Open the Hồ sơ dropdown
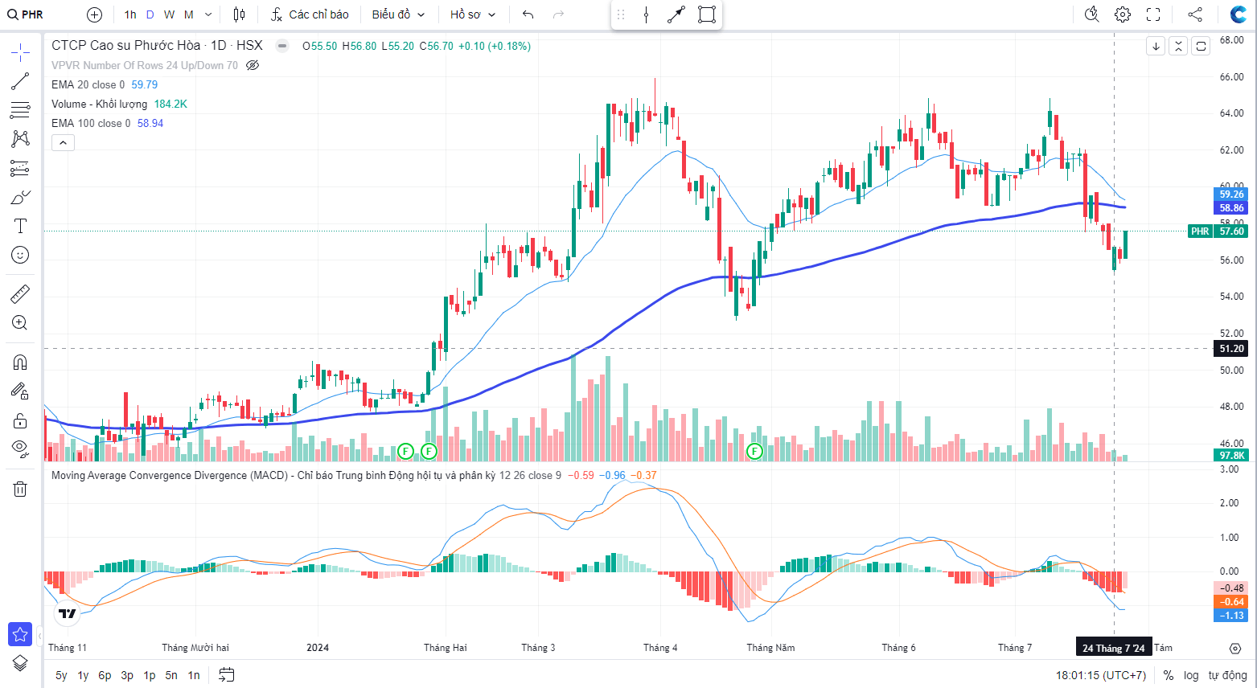This screenshot has width=1257, height=688. point(473,14)
